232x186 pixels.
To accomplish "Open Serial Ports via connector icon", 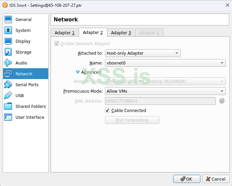I will pyautogui.click(x=8, y=85).
